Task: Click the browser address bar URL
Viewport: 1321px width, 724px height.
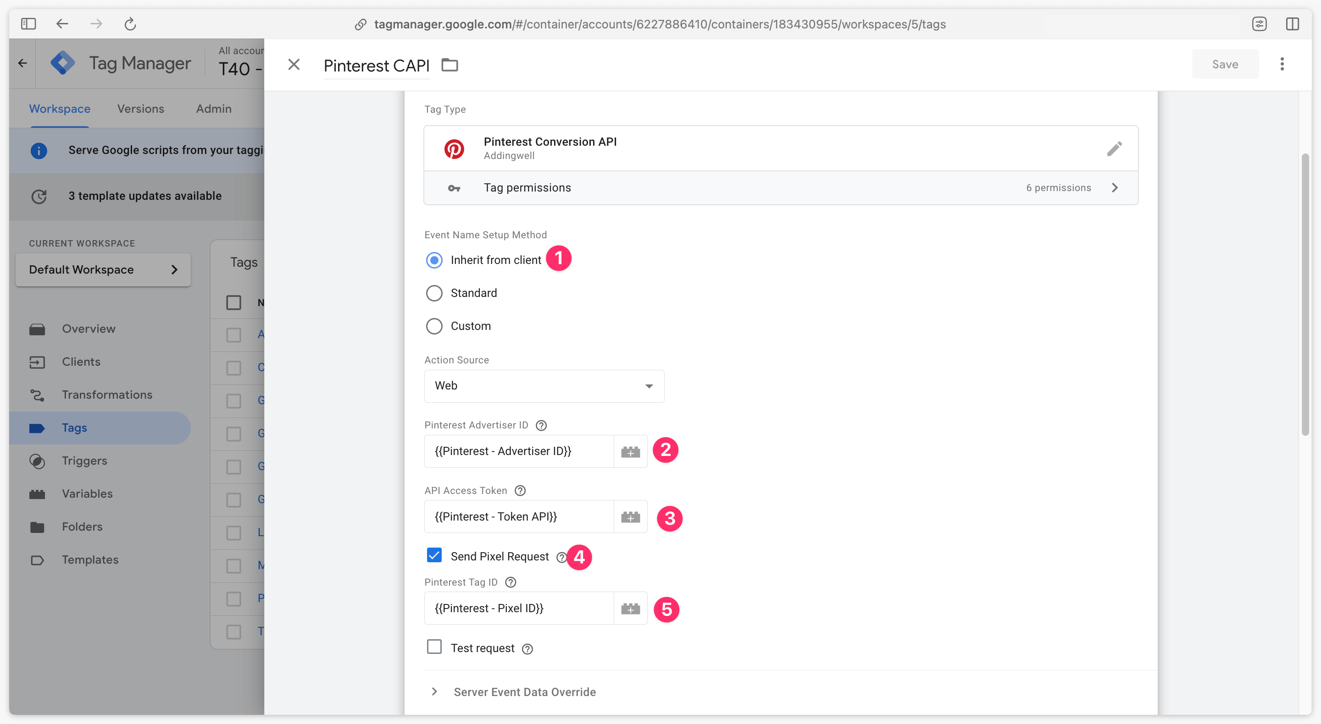Action: pyautogui.click(x=660, y=24)
